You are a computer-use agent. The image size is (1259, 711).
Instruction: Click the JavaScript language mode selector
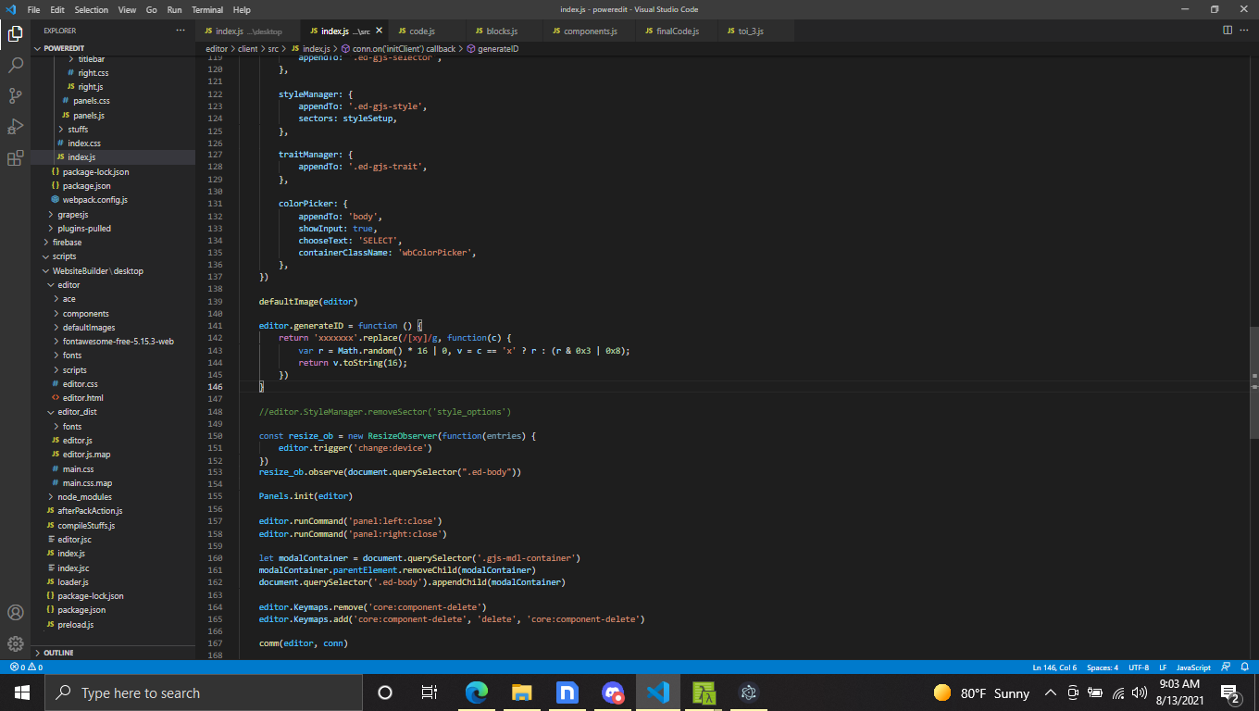pos(1193,667)
